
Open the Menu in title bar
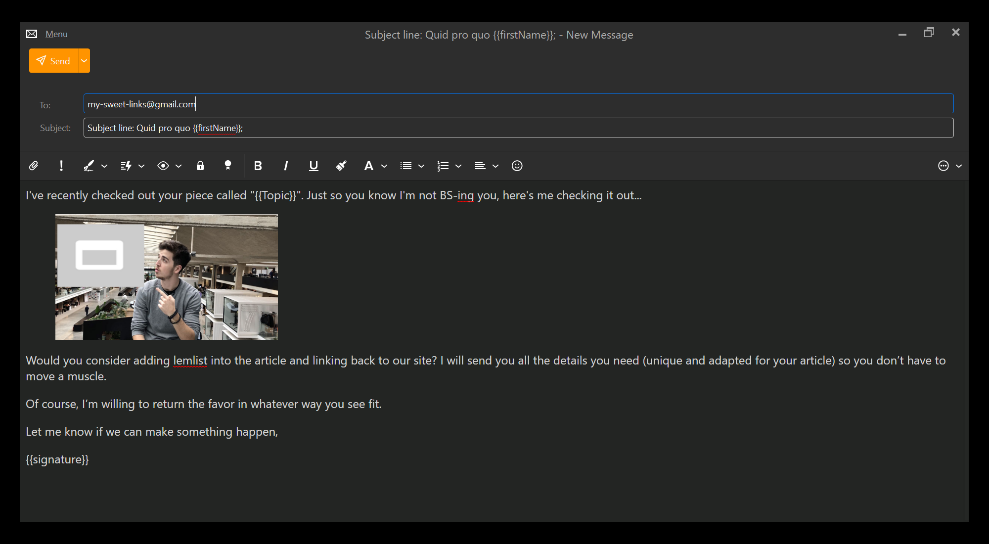click(x=56, y=34)
